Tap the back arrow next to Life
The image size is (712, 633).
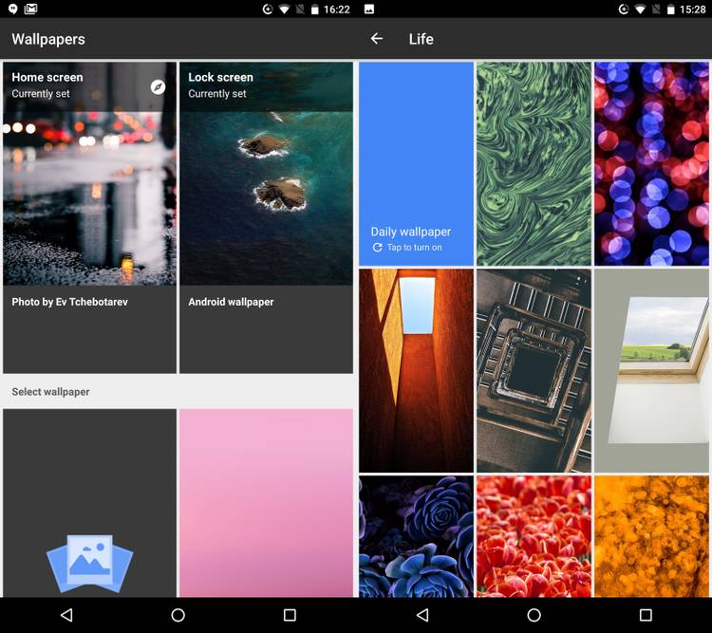(x=377, y=39)
